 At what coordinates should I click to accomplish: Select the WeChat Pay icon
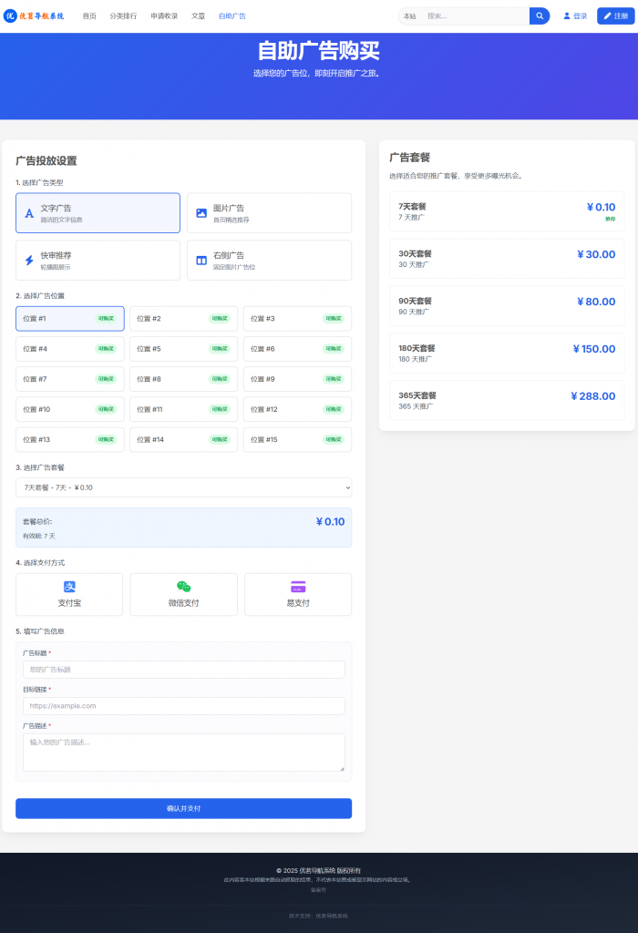pos(183,587)
